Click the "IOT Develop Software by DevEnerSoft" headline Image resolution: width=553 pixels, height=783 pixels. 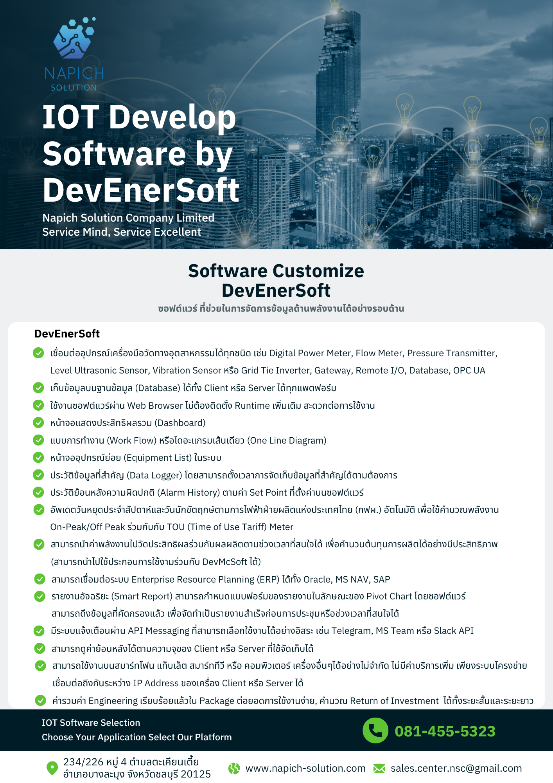(x=141, y=153)
